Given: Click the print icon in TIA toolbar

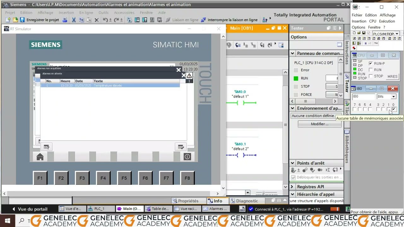Looking at the screenshot, I should pyautogui.click(x=65, y=20).
